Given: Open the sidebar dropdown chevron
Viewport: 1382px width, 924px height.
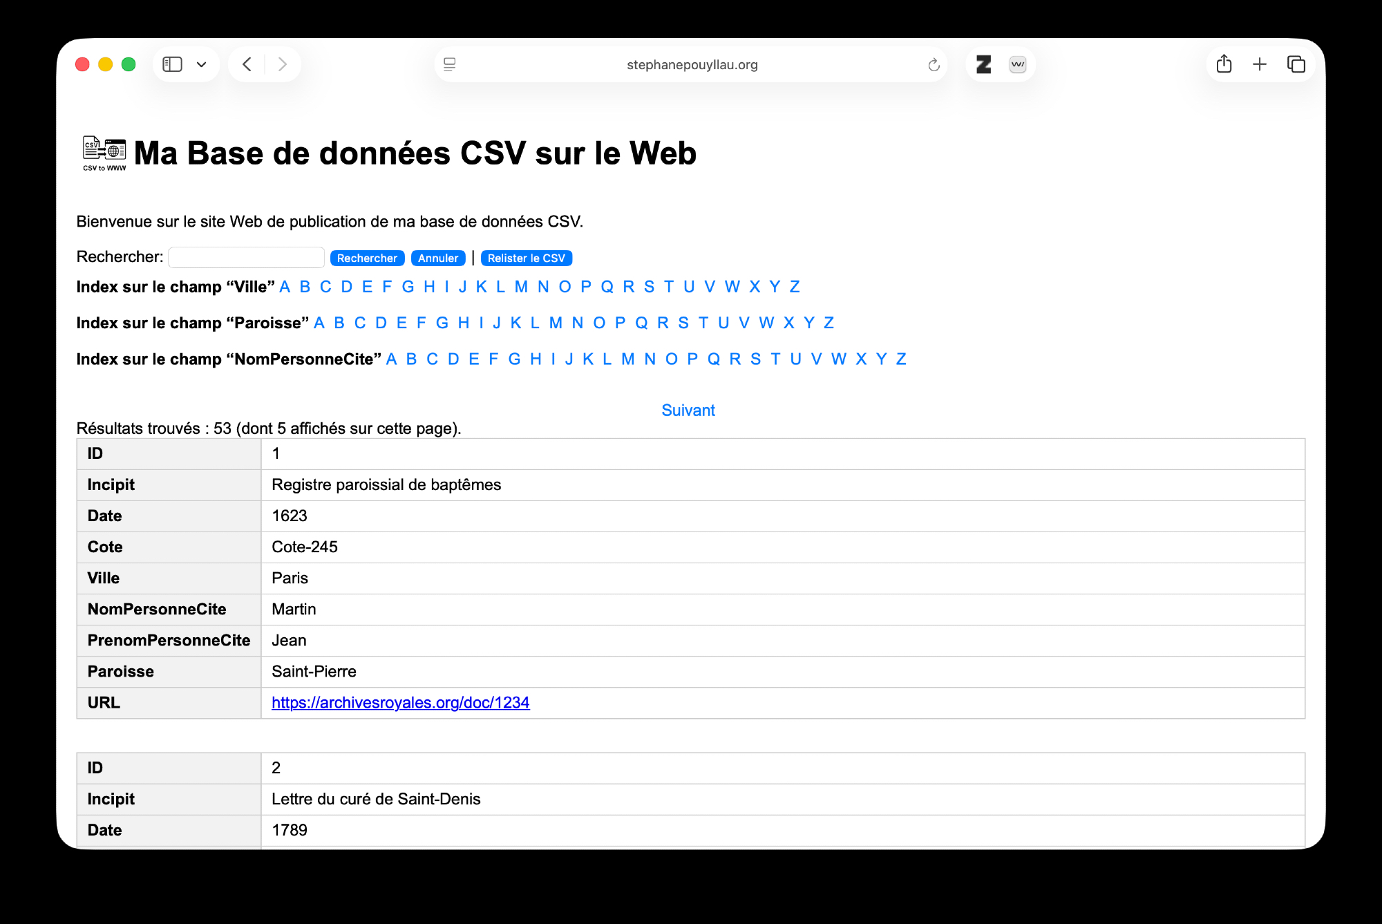Looking at the screenshot, I should click(201, 64).
